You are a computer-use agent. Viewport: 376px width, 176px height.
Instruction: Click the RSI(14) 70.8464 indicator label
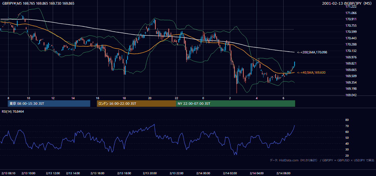pos(13,111)
